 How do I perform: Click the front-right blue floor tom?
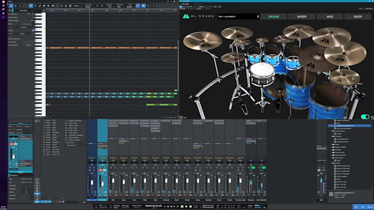329,101
